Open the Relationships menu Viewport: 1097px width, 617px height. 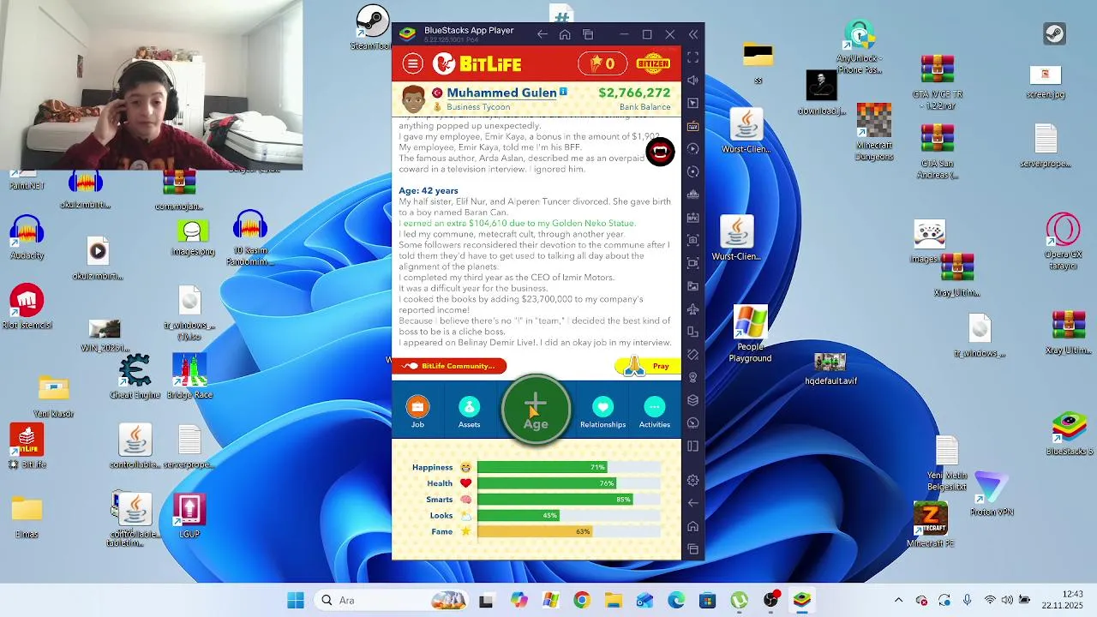click(602, 411)
